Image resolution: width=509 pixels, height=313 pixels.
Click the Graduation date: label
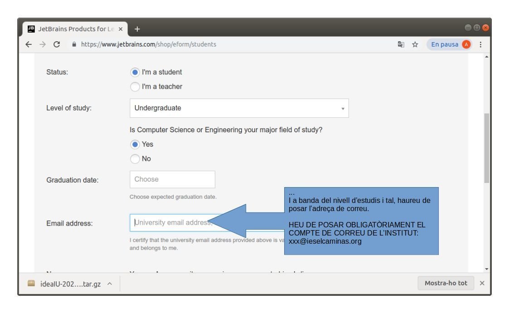coord(73,180)
